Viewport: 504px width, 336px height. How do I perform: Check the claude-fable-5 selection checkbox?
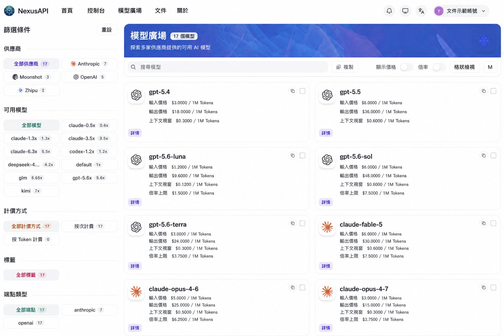coord(493,223)
